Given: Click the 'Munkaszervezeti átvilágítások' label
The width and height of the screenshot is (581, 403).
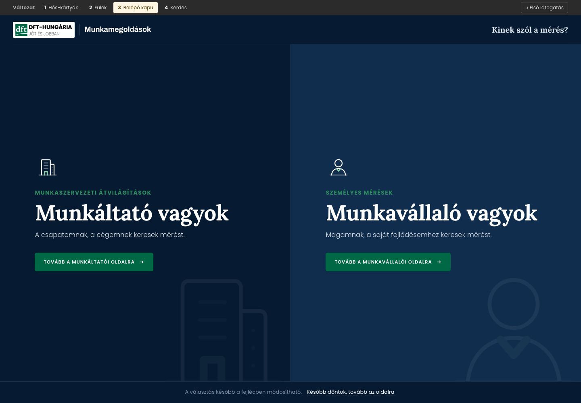Looking at the screenshot, I should point(93,193).
